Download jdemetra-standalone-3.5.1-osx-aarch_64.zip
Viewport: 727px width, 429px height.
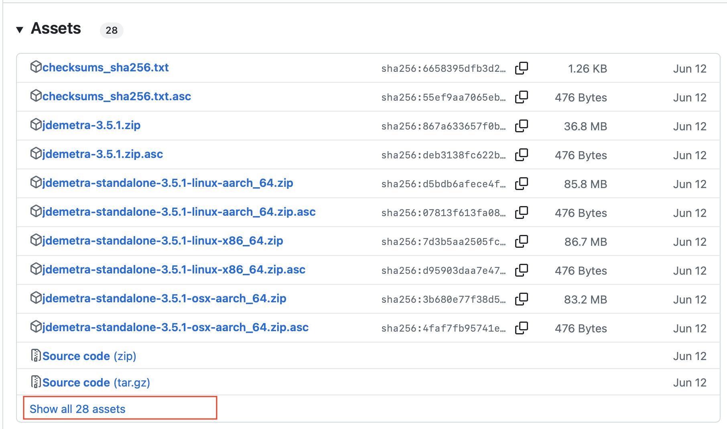[x=164, y=299]
